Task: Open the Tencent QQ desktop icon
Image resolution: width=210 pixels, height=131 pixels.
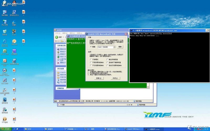Action: point(14,3)
